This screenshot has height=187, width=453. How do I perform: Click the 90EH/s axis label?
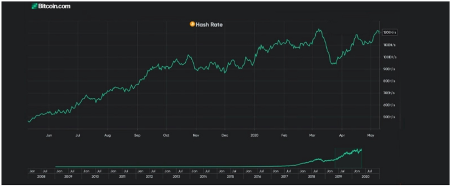point(390,69)
